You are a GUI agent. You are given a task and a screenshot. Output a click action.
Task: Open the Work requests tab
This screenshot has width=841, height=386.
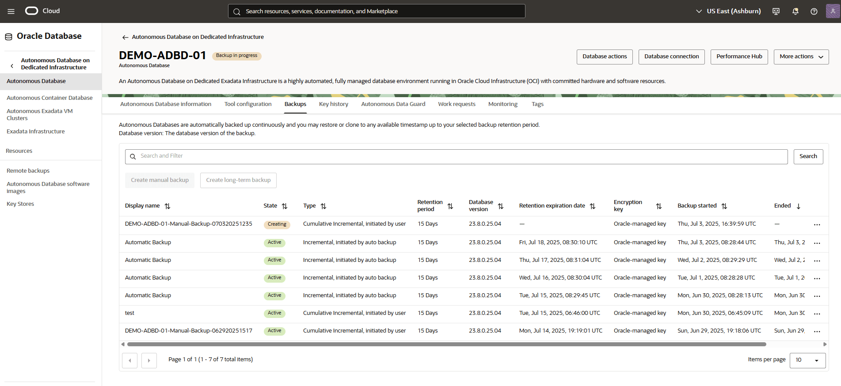tap(457, 104)
